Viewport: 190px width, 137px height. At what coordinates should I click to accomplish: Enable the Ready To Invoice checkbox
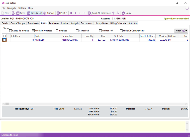click(x=11, y=31)
